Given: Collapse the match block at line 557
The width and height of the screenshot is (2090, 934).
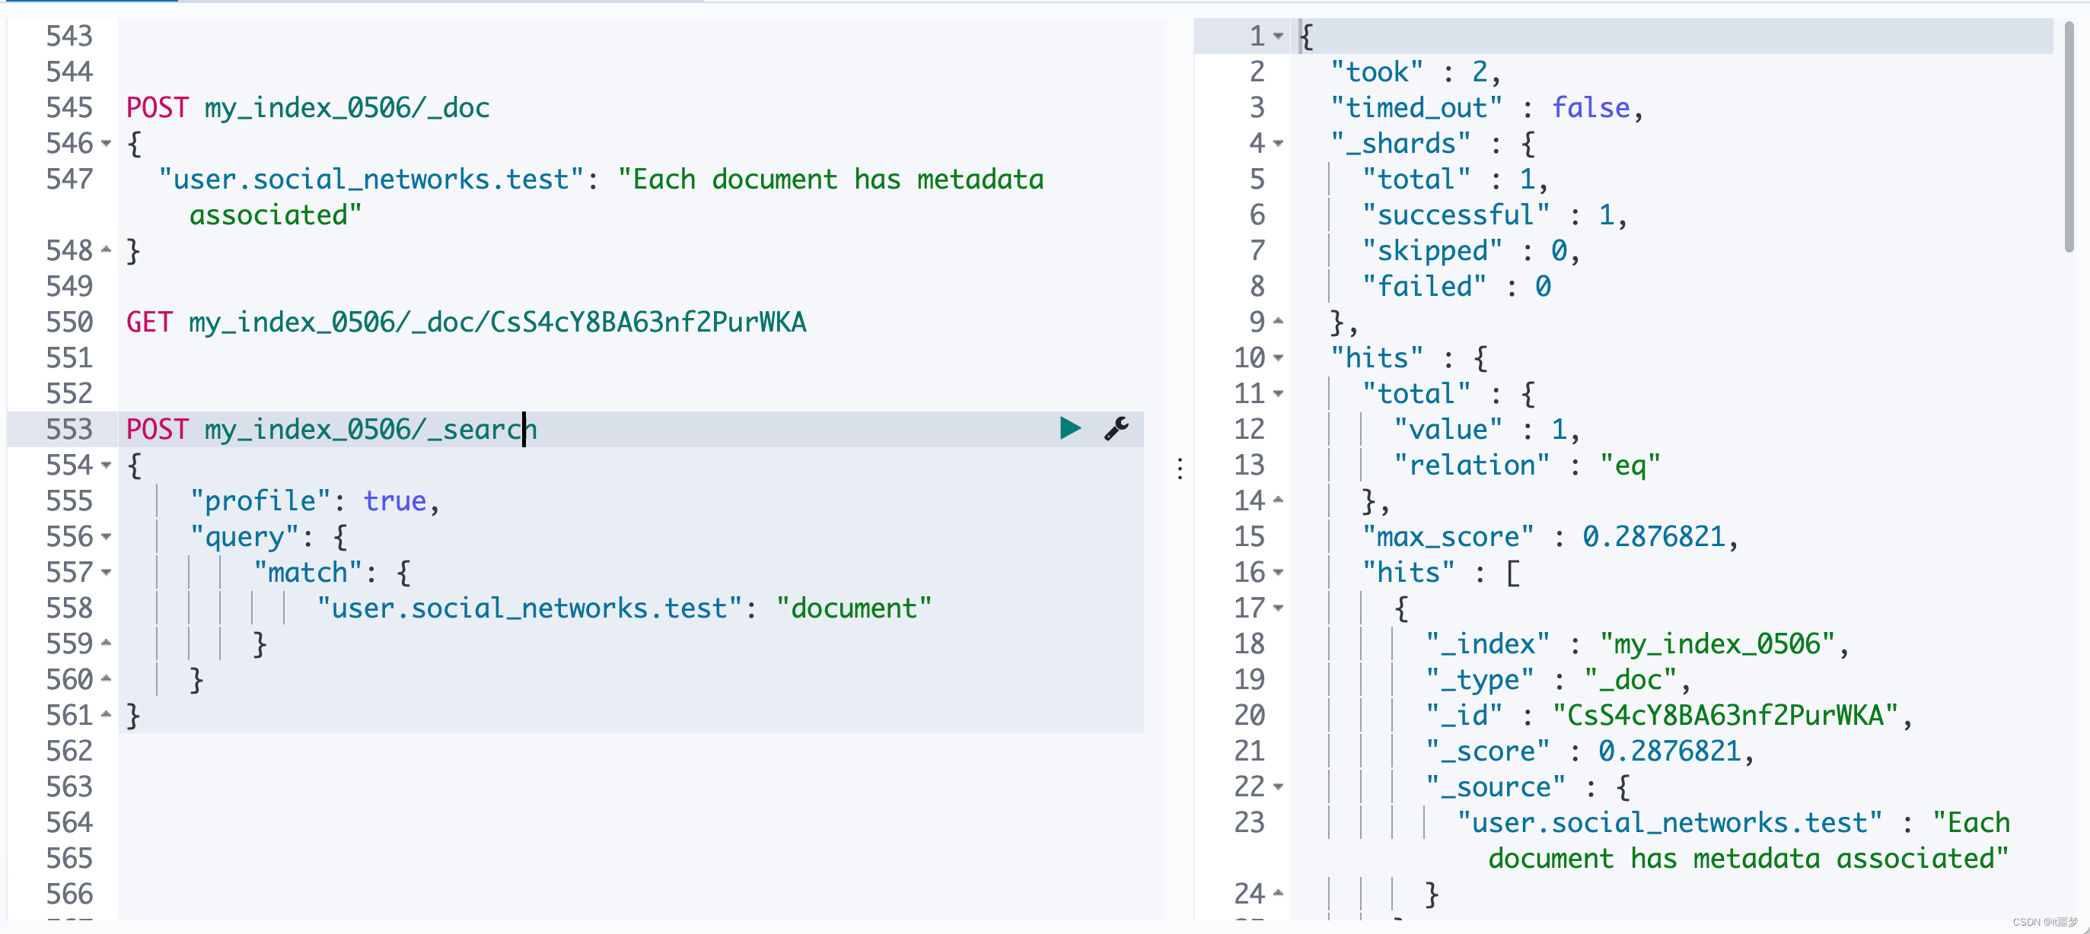Looking at the screenshot, I should (107, 573).
